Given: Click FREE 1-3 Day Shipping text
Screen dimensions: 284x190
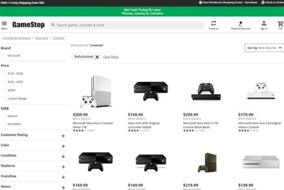Looking at the screenshot, I should coord(22,2).
